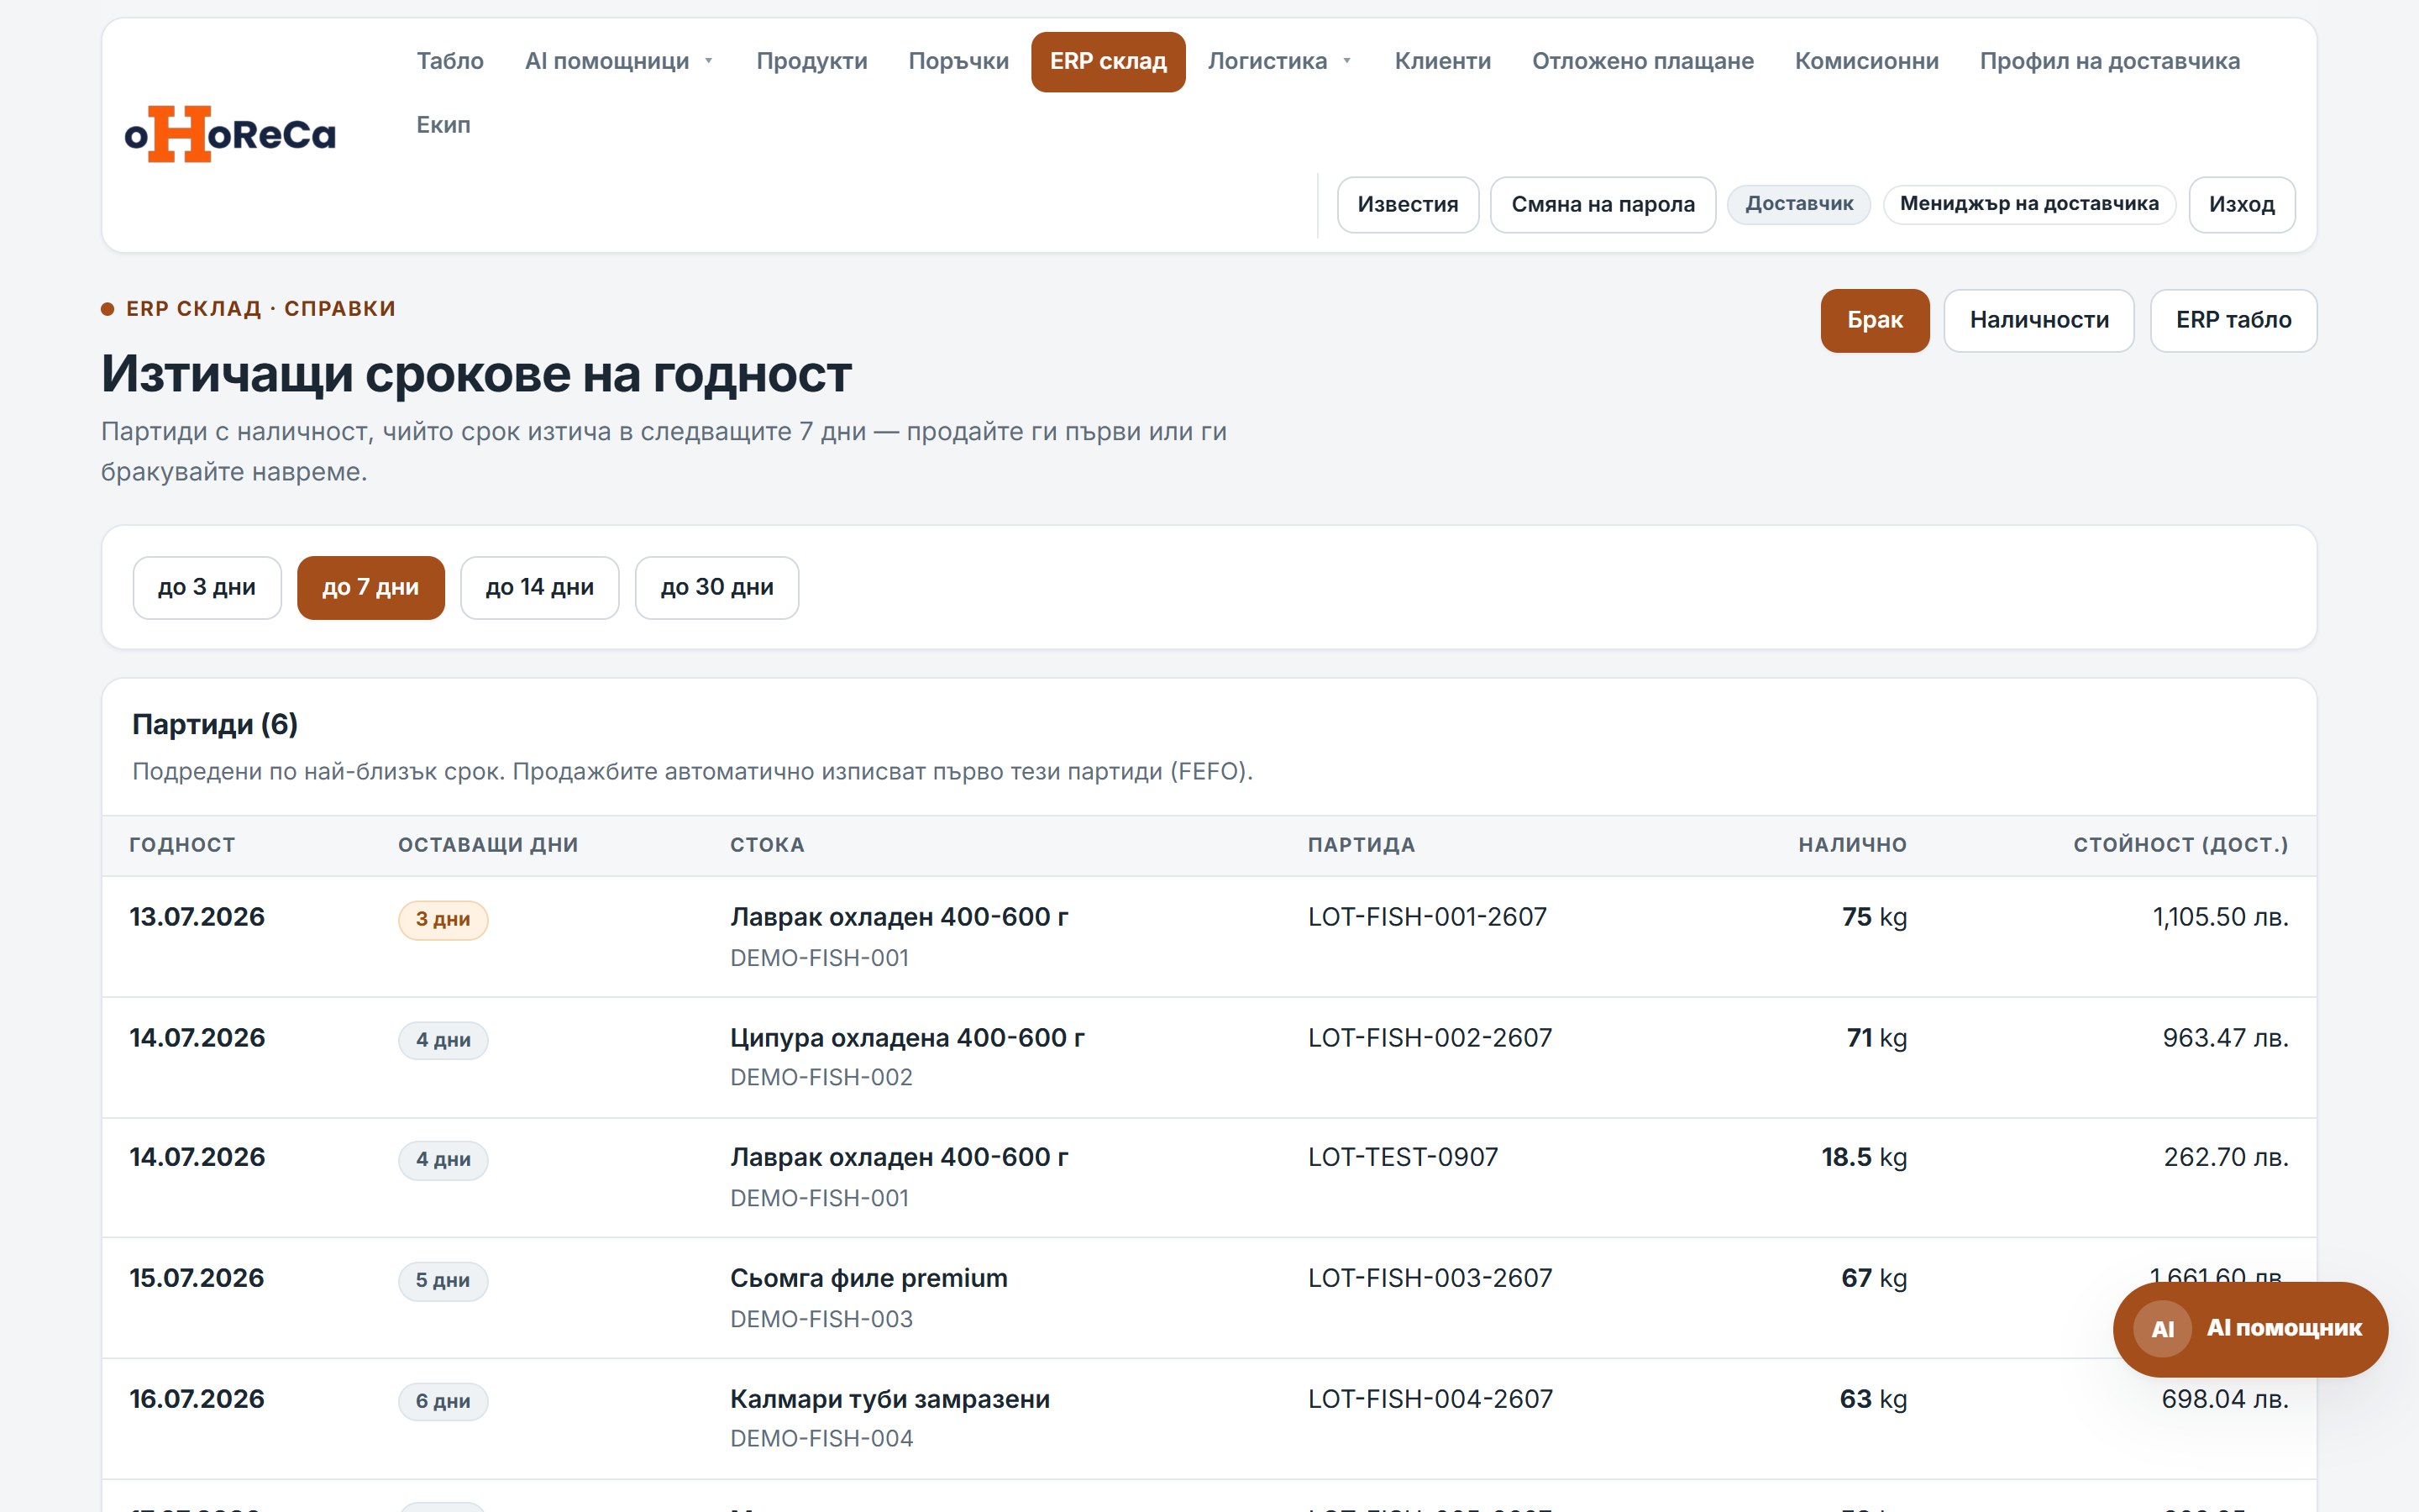Select the до 7 дни filter
Screen dimensions: 2419x1512
[370, 587]
